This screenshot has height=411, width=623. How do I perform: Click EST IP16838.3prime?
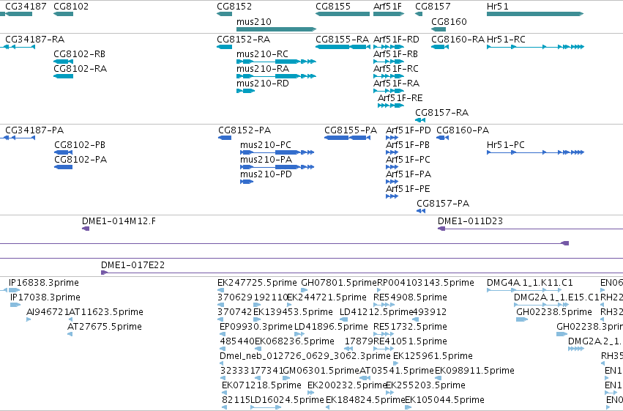44,283
